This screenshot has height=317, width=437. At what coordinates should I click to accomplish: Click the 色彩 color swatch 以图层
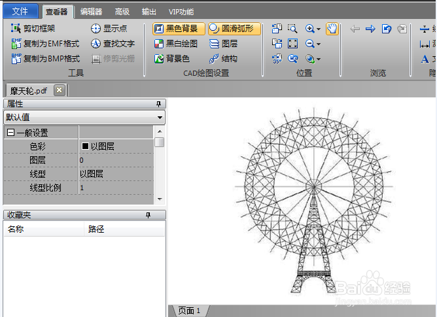pyautogui.click(x=85, y=146)
